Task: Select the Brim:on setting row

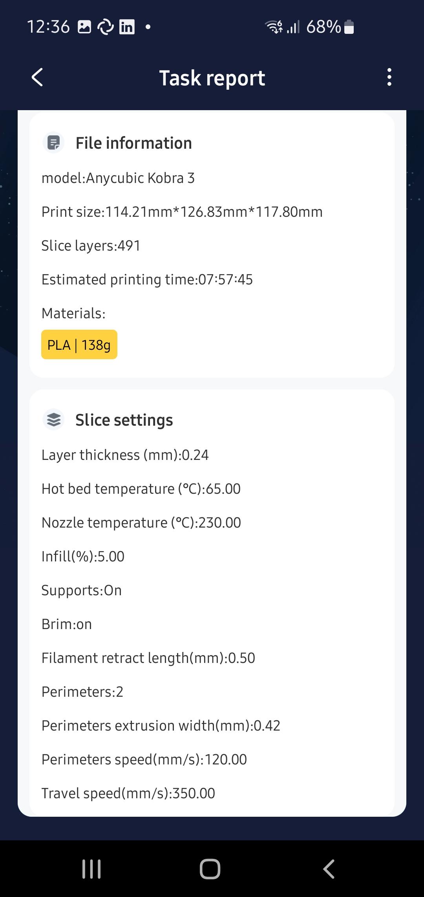Action: (67, 624)
